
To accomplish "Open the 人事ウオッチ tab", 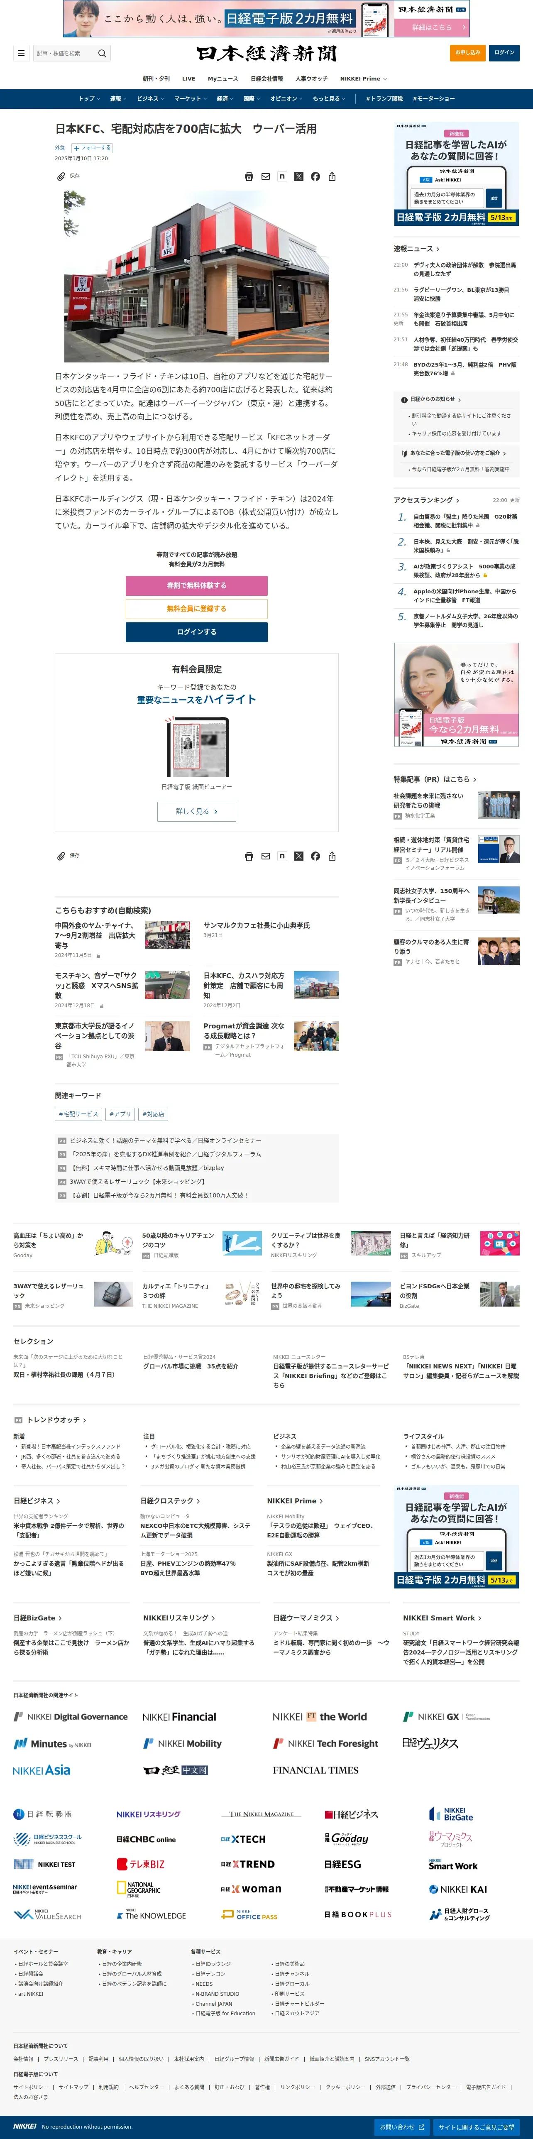I will pos(311,79).
